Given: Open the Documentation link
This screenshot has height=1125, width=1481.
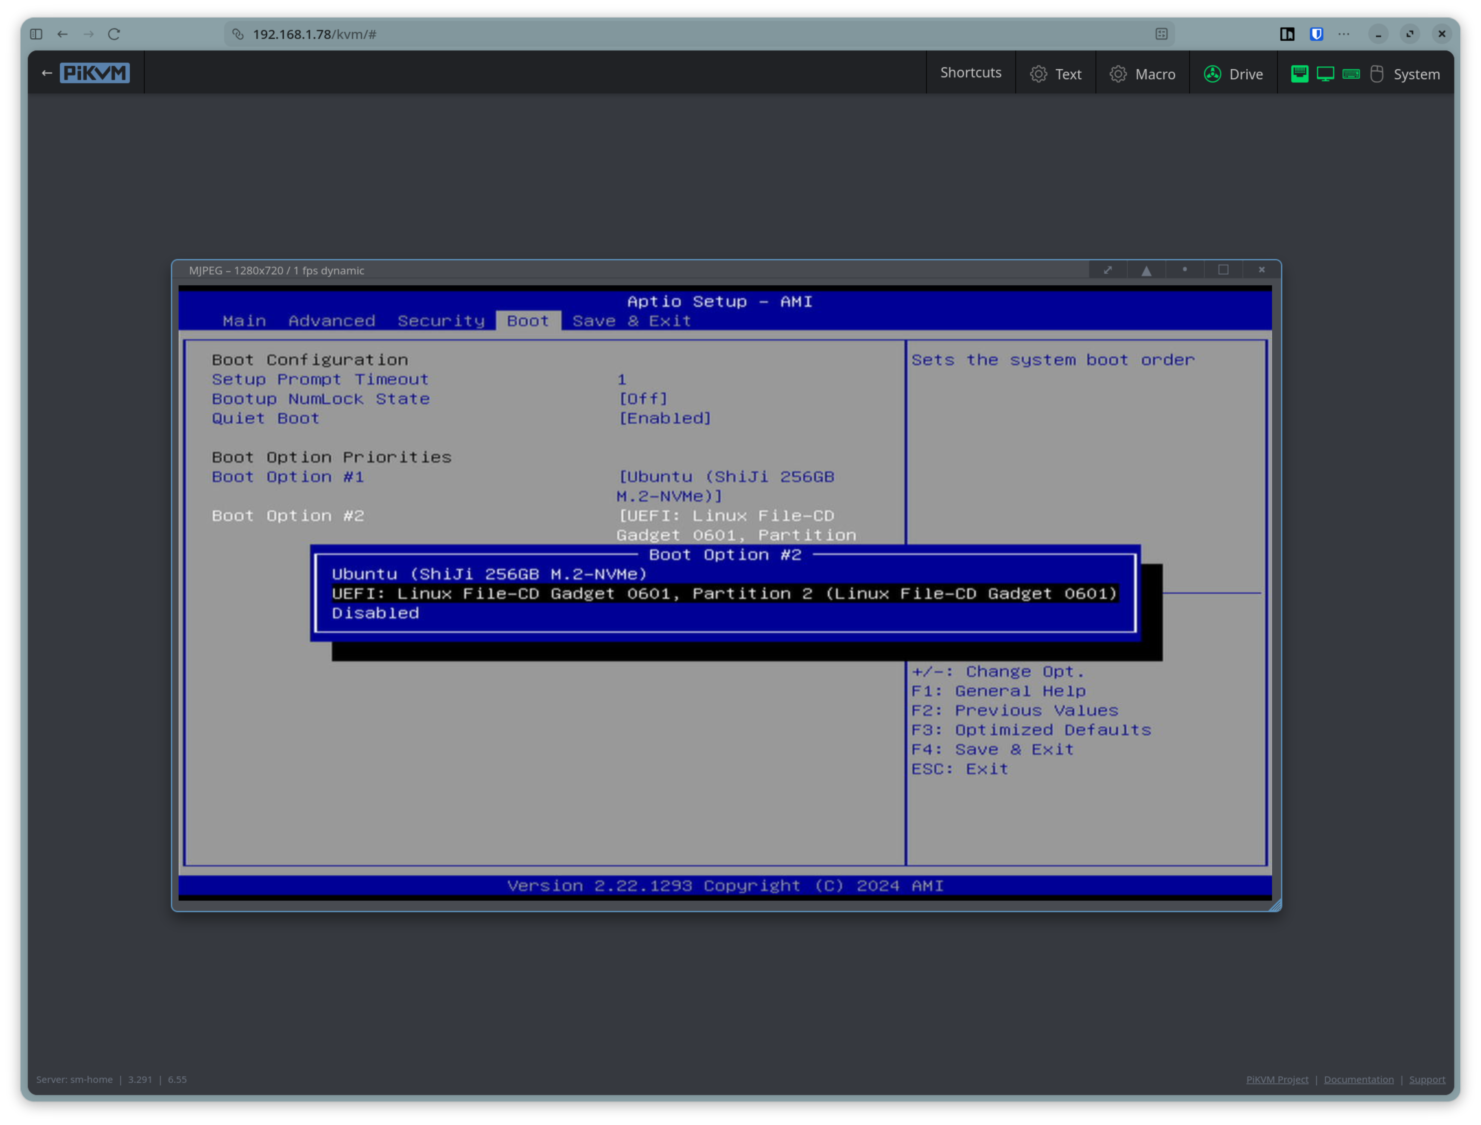Looking at the screenshot, I should [1359, 1080].
